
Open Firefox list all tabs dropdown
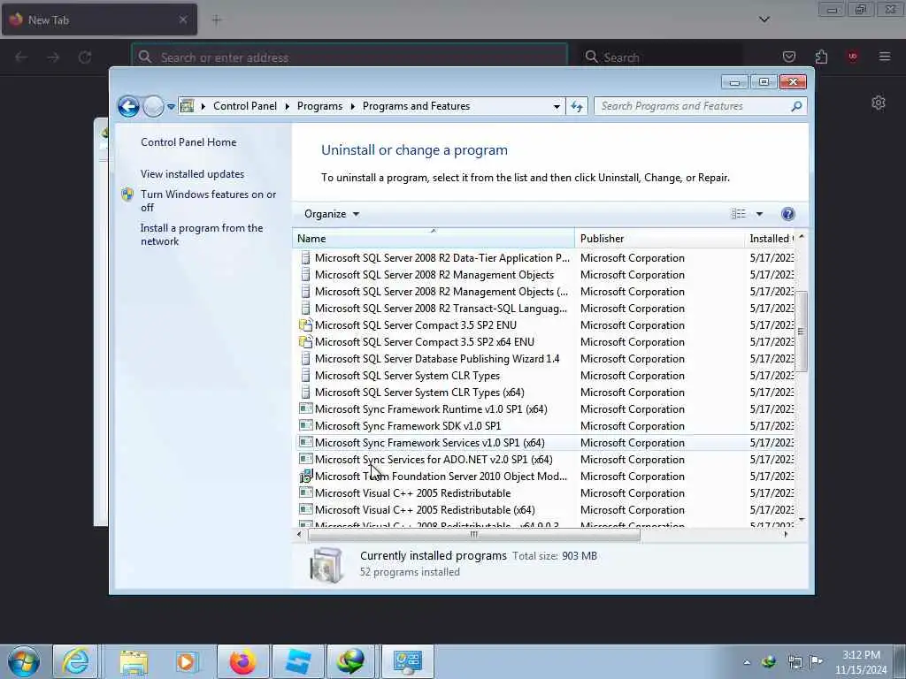(764, 19)
